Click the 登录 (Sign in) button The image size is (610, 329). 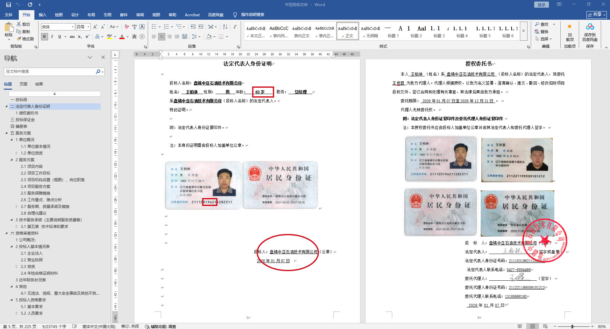pos(542,5)
